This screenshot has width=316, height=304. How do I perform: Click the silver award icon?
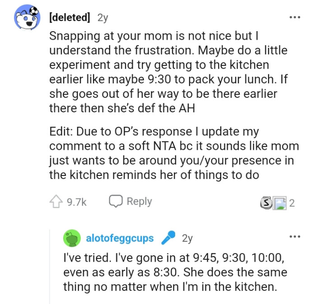(266, 203)
